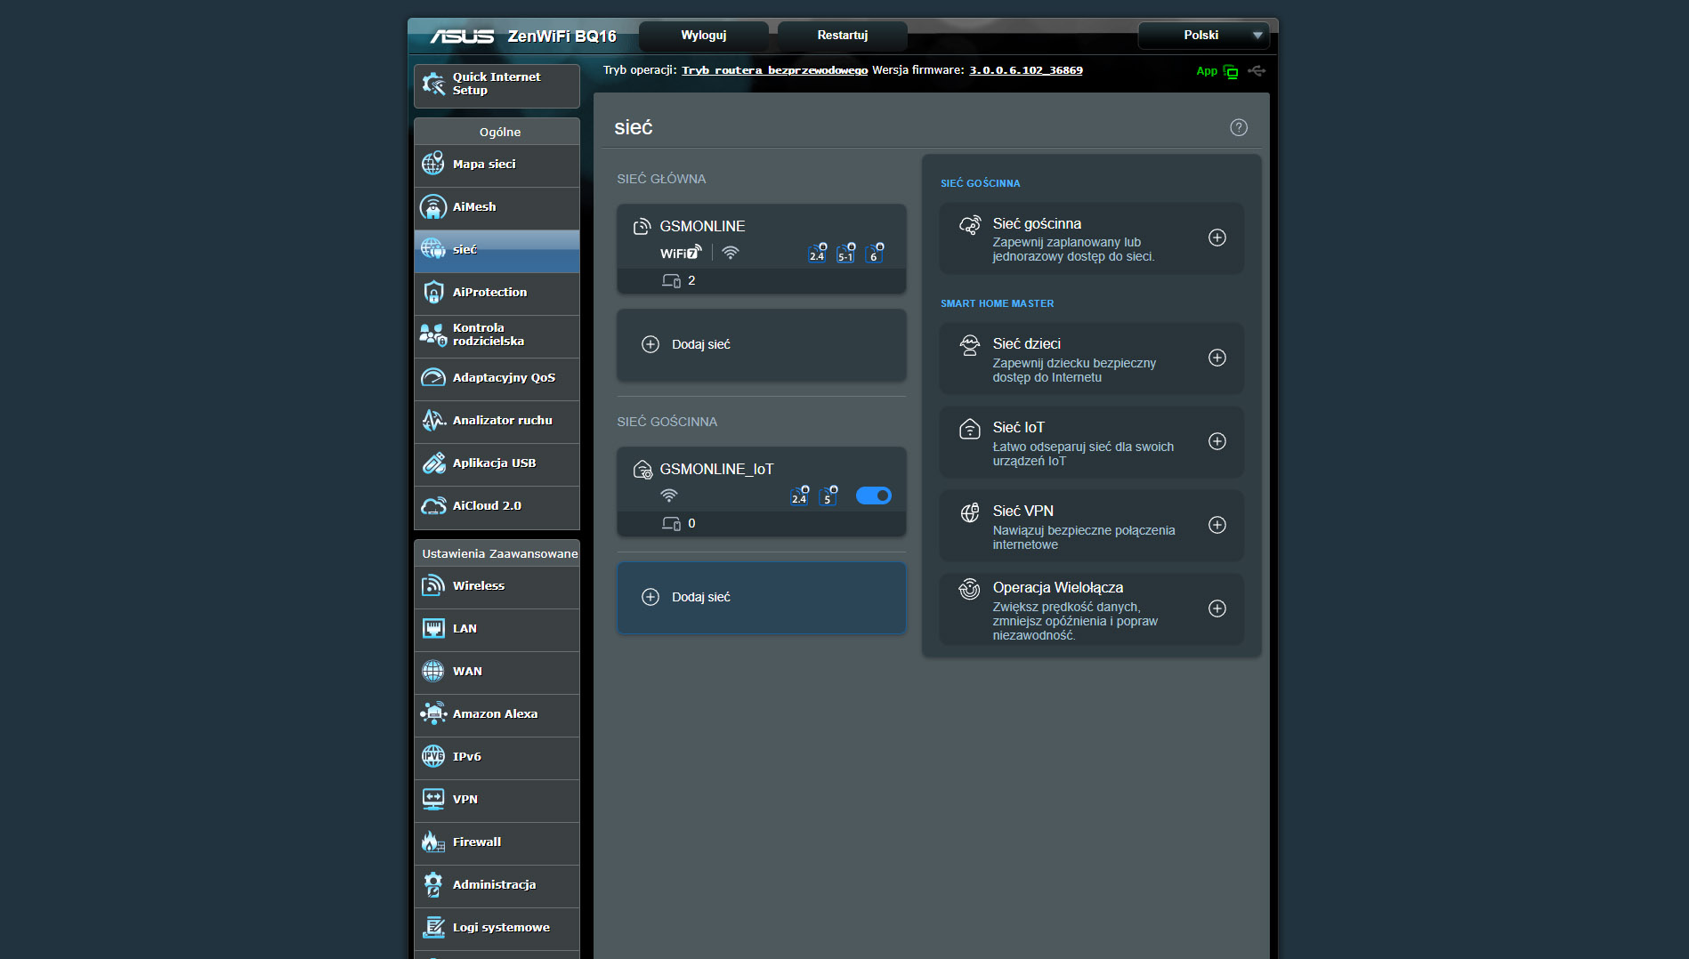Click Analizator ruchu icon
The height and width of the screenshot is (959, 1689).
pos(433,420)
